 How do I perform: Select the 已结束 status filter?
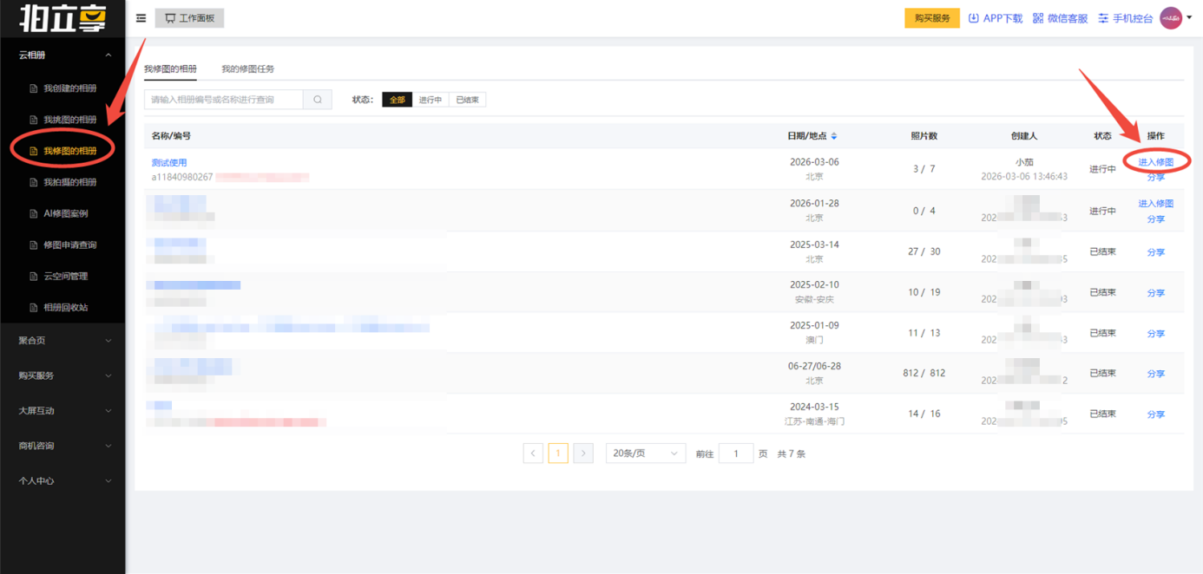pos(467,100)
